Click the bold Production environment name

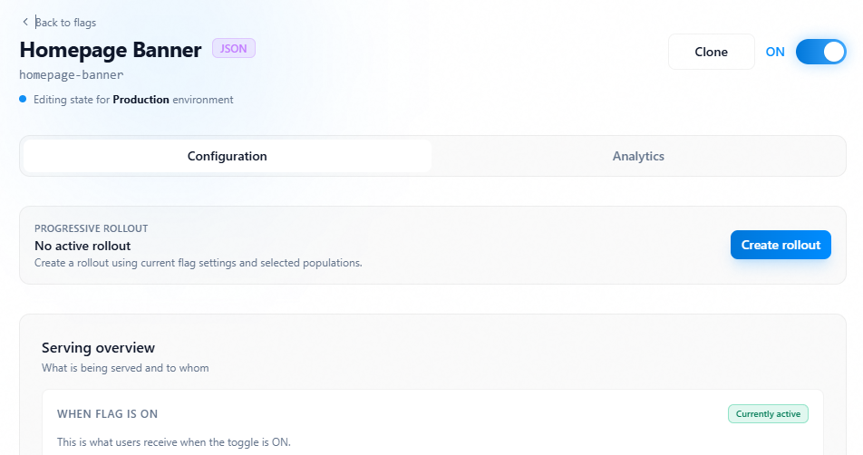click(141, 100)
